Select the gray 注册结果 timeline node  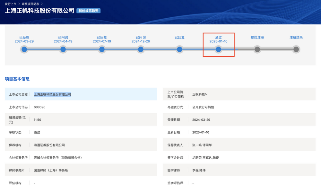[296, 49]
